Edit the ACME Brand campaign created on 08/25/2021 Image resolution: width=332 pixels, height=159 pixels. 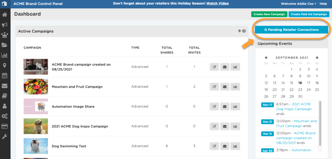[214, 67]
